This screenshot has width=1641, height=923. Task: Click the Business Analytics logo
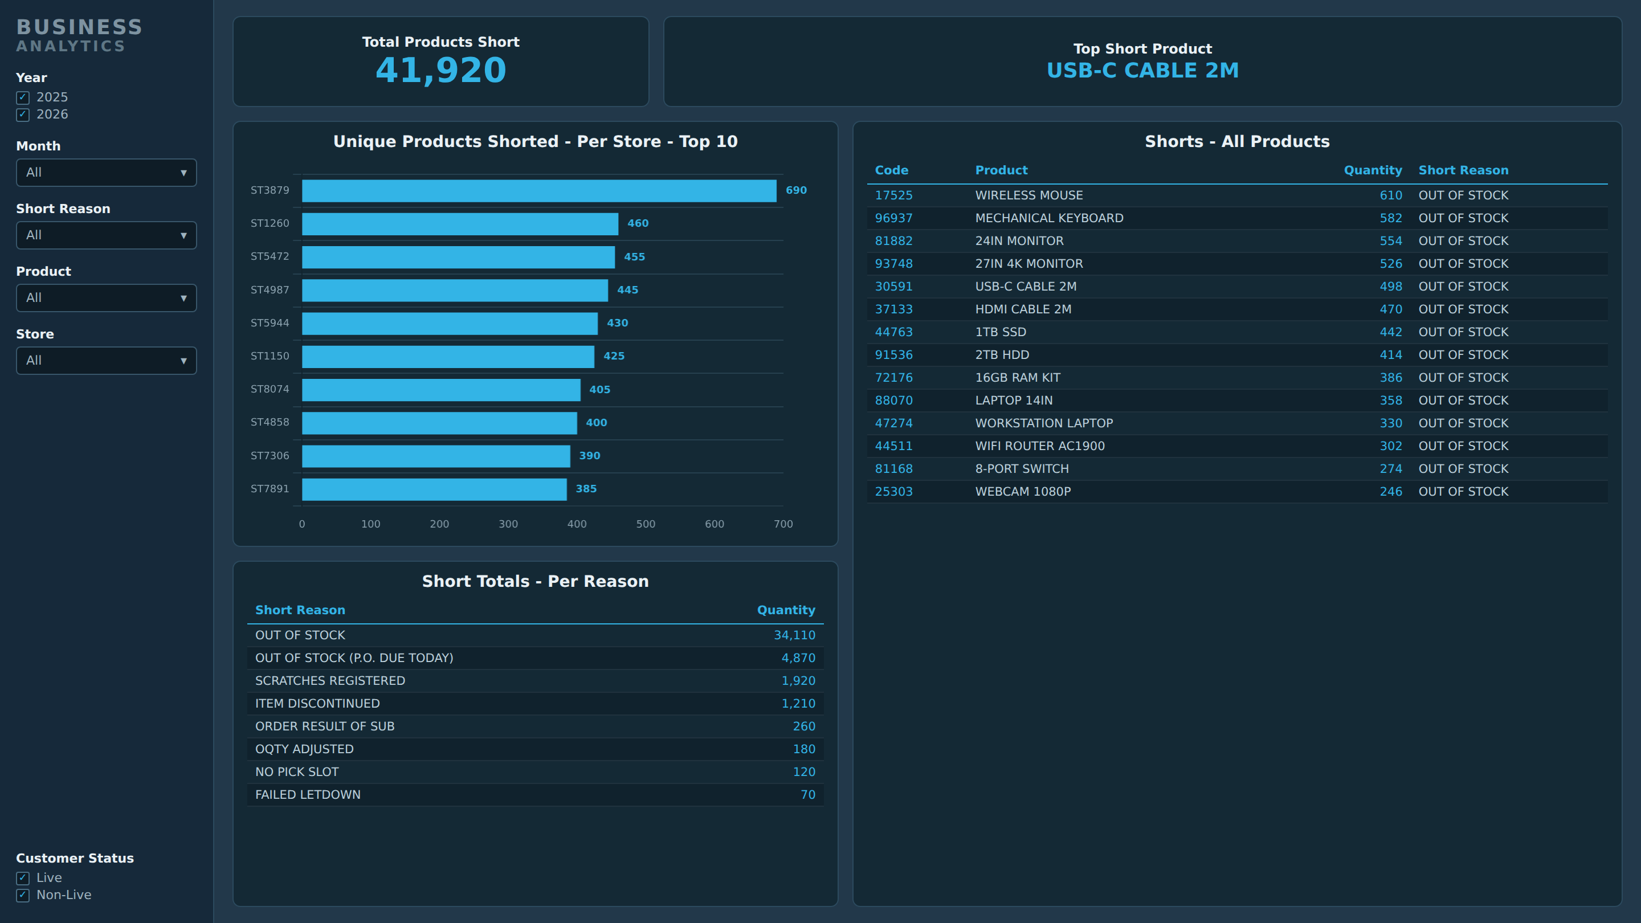(79, 35)
